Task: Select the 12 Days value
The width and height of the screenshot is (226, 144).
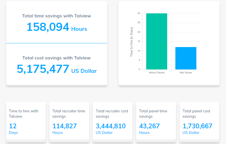Action: (x=13, y=126)
